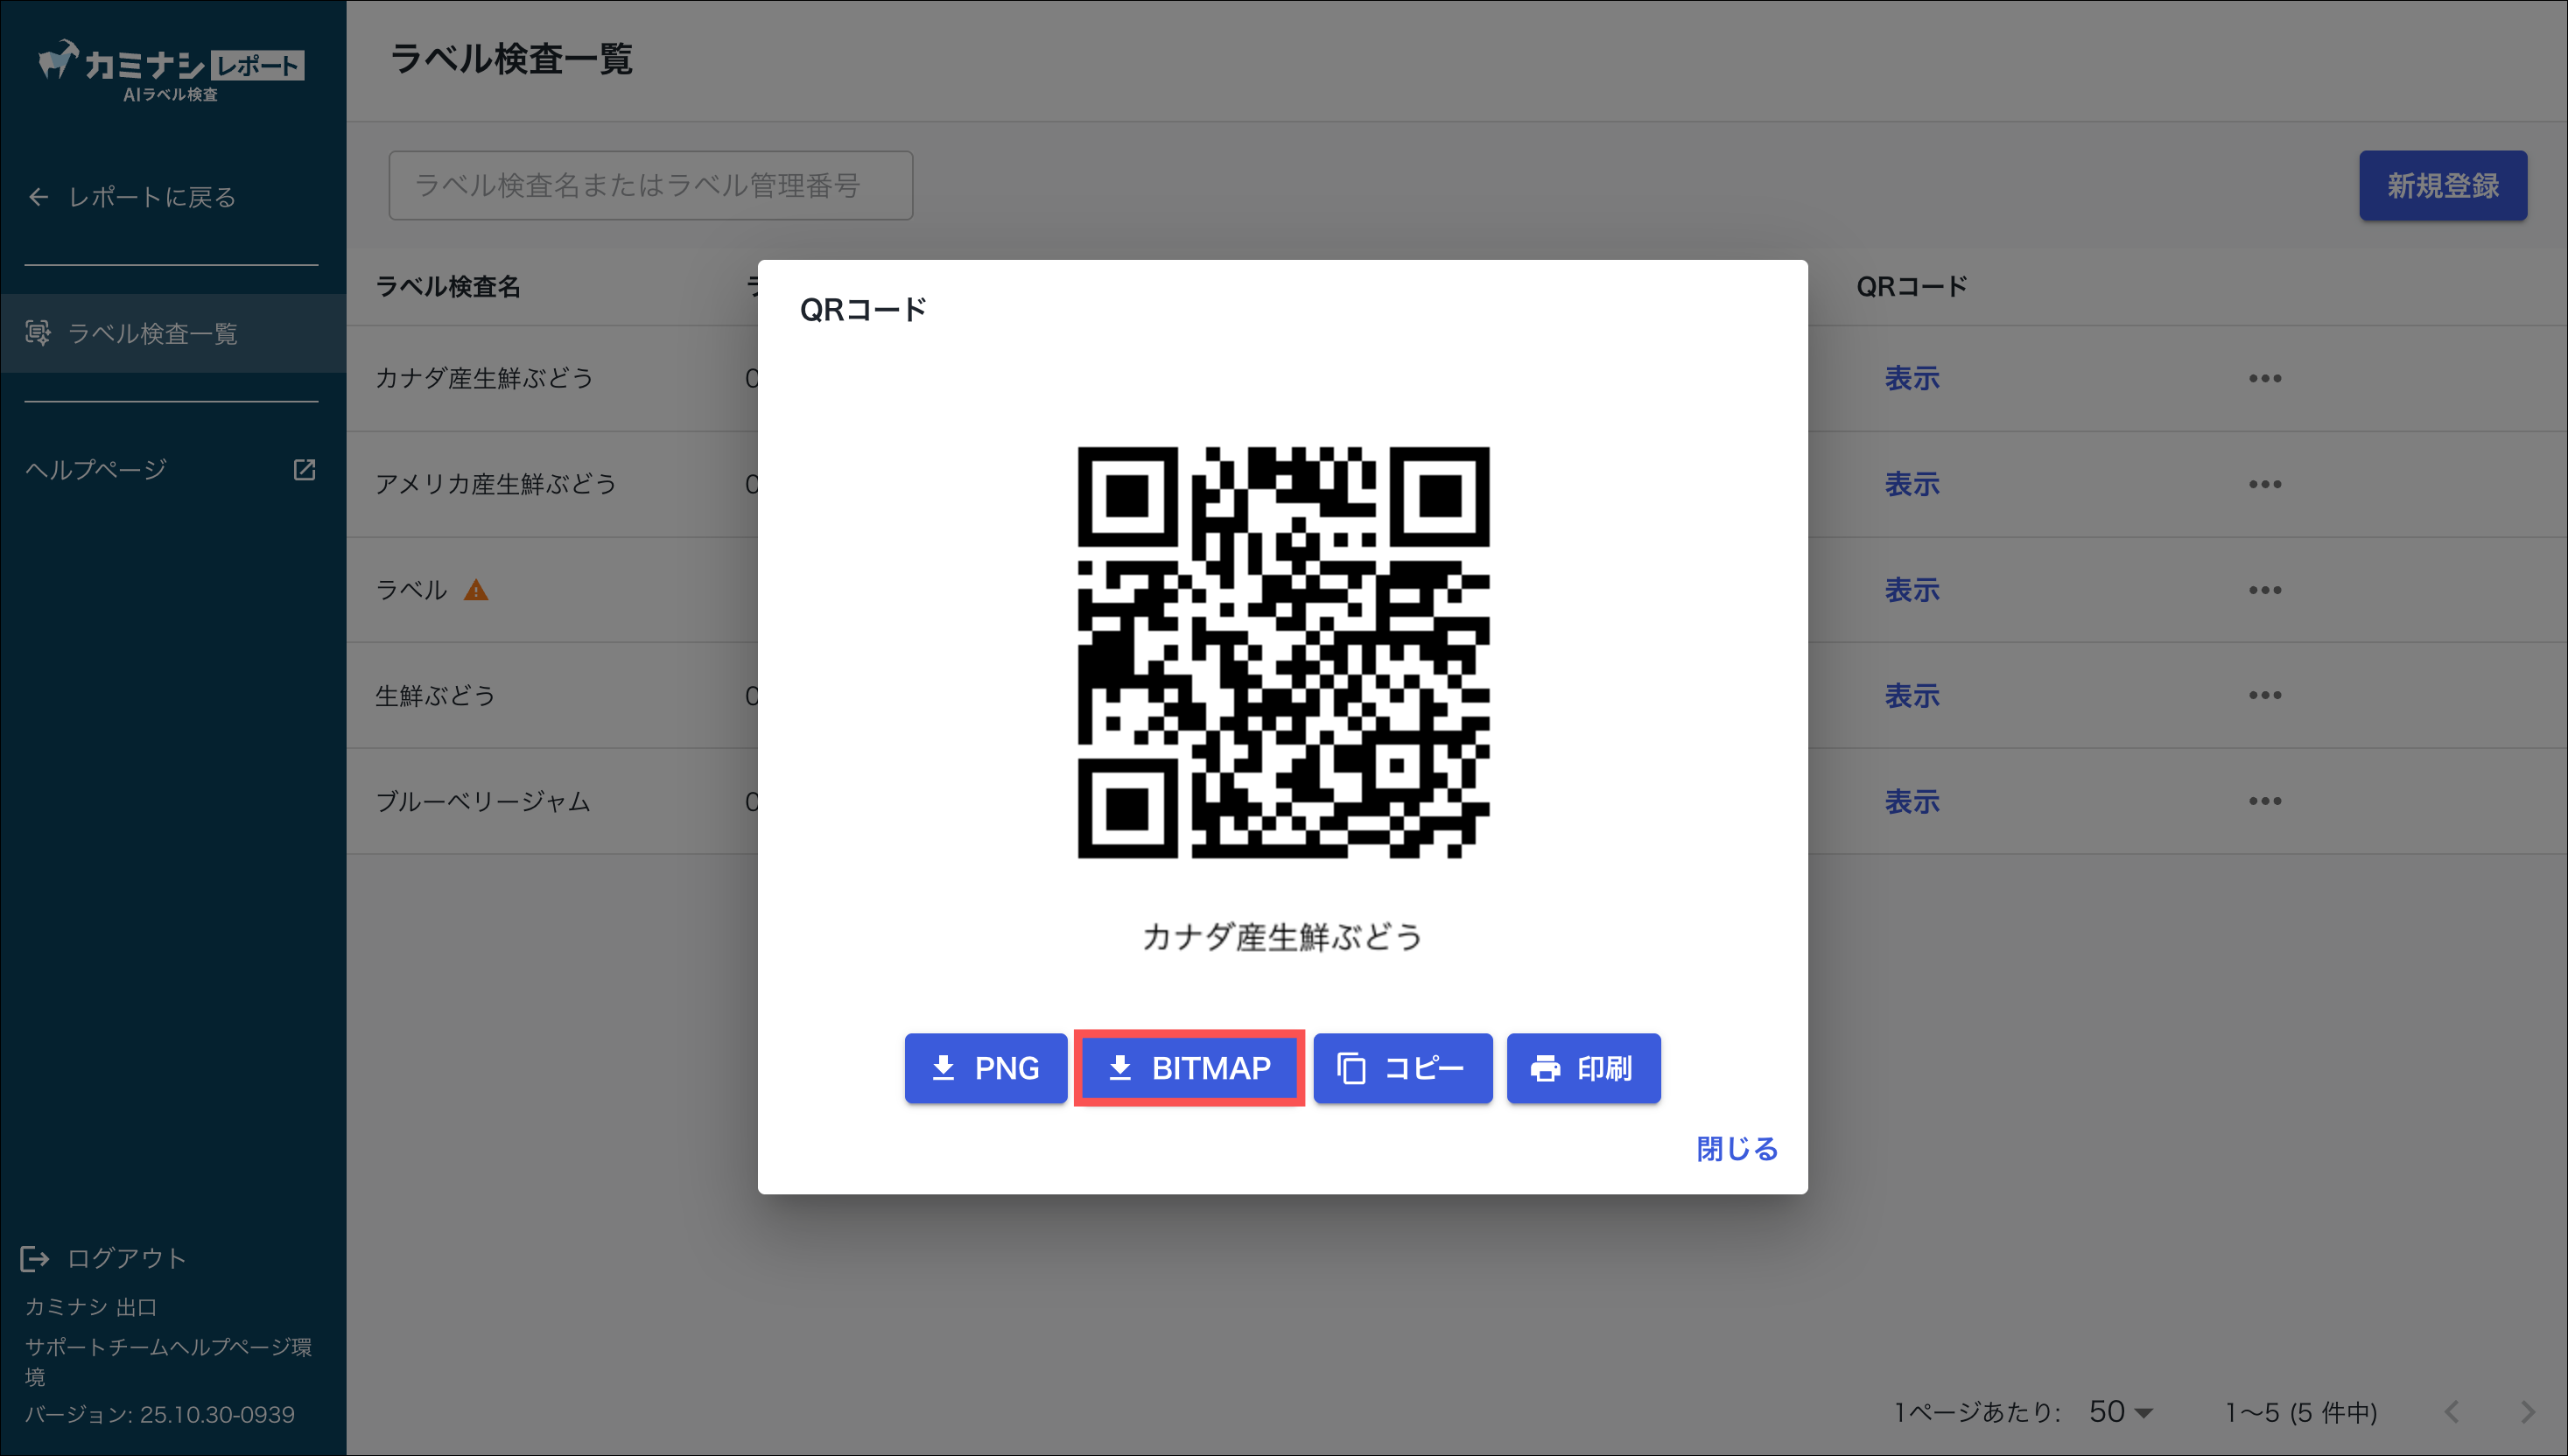Click warning icon next to ラベル
Screen dimensions: 2568x1456
[x=476, y=590]
